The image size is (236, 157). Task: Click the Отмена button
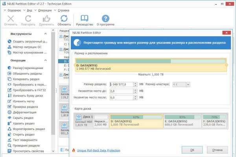point(218,150)
